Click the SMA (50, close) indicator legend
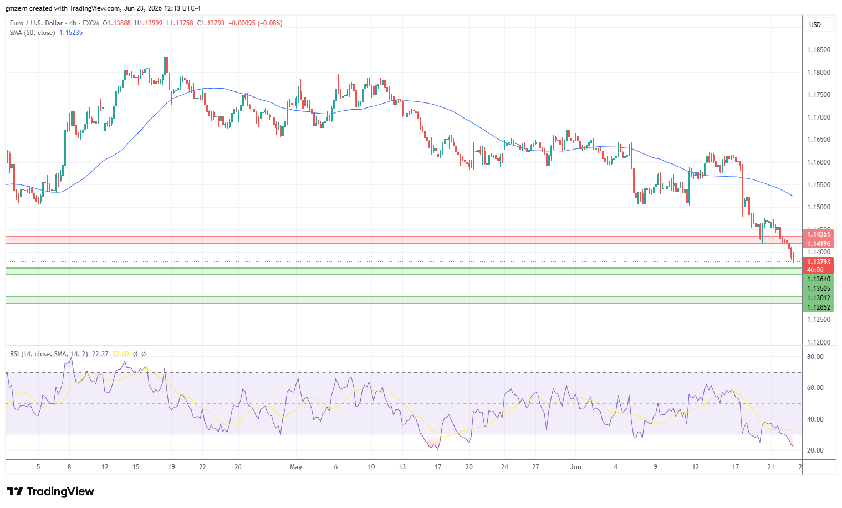The image size is (842, 508). [33, 33]
